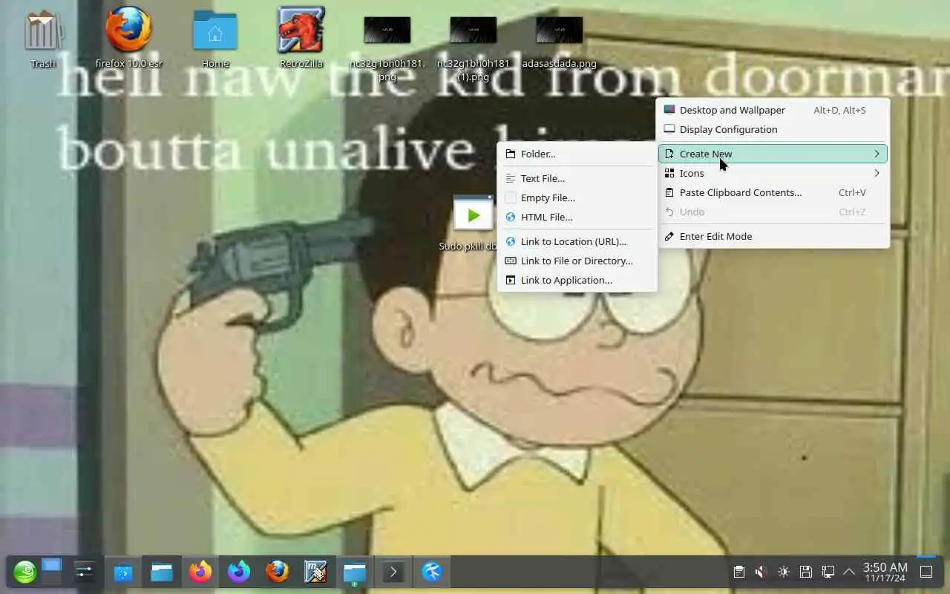This screenshot has width=950, height=594.
Task: Select the RetroZilla desktop icon
Action: pyautogui.click(x=301, y=39)
